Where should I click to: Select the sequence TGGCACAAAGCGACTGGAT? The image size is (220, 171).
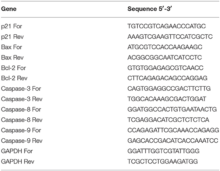coord(167,99)
